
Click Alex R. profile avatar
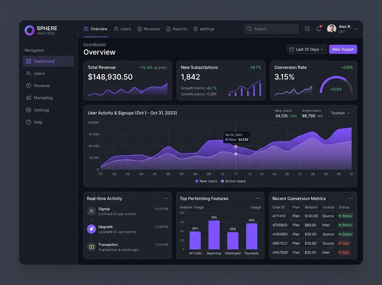coord(332,29)
